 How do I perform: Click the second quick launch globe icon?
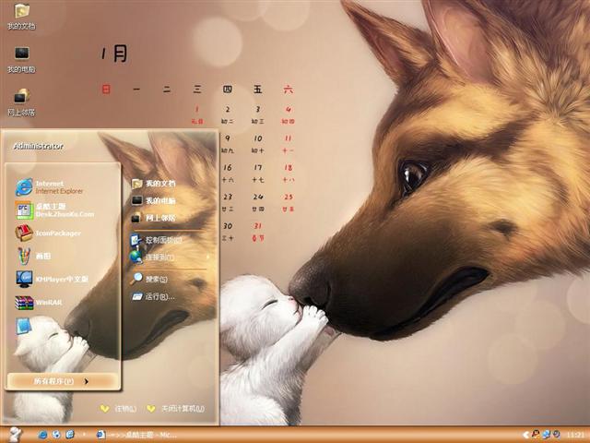[56, 435]
